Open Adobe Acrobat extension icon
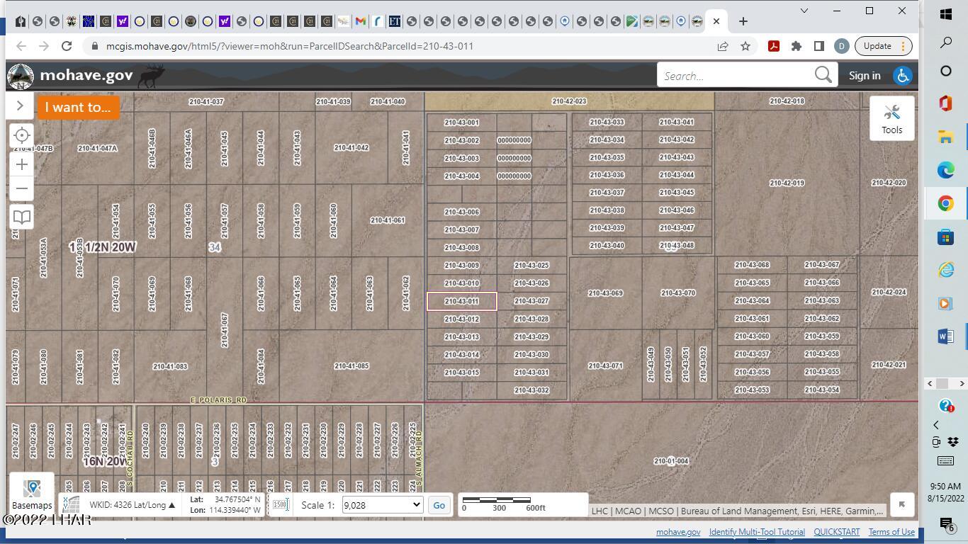Screen dimensions: 968x544 click(774, 46)
